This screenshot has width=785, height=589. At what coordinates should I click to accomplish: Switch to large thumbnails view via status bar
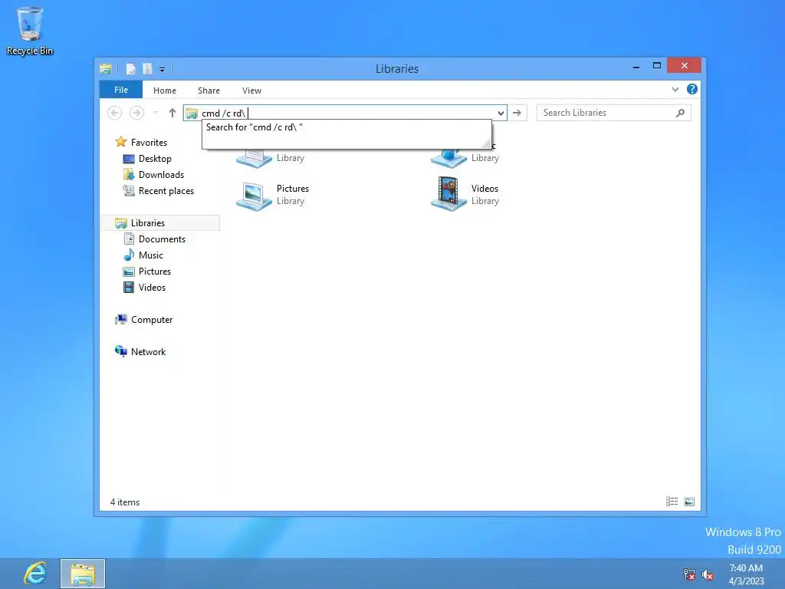(689, 502)
